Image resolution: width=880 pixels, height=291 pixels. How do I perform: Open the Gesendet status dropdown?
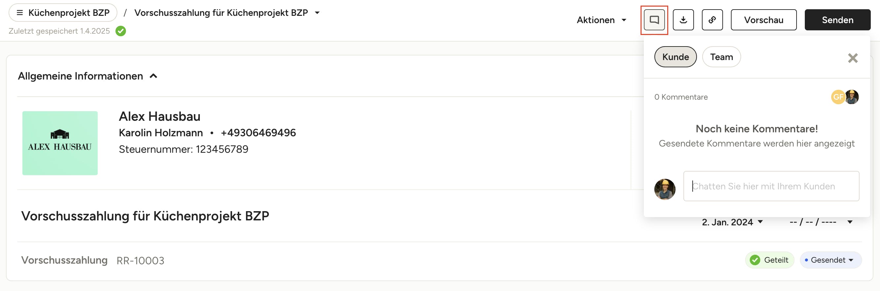click(831, 260)
